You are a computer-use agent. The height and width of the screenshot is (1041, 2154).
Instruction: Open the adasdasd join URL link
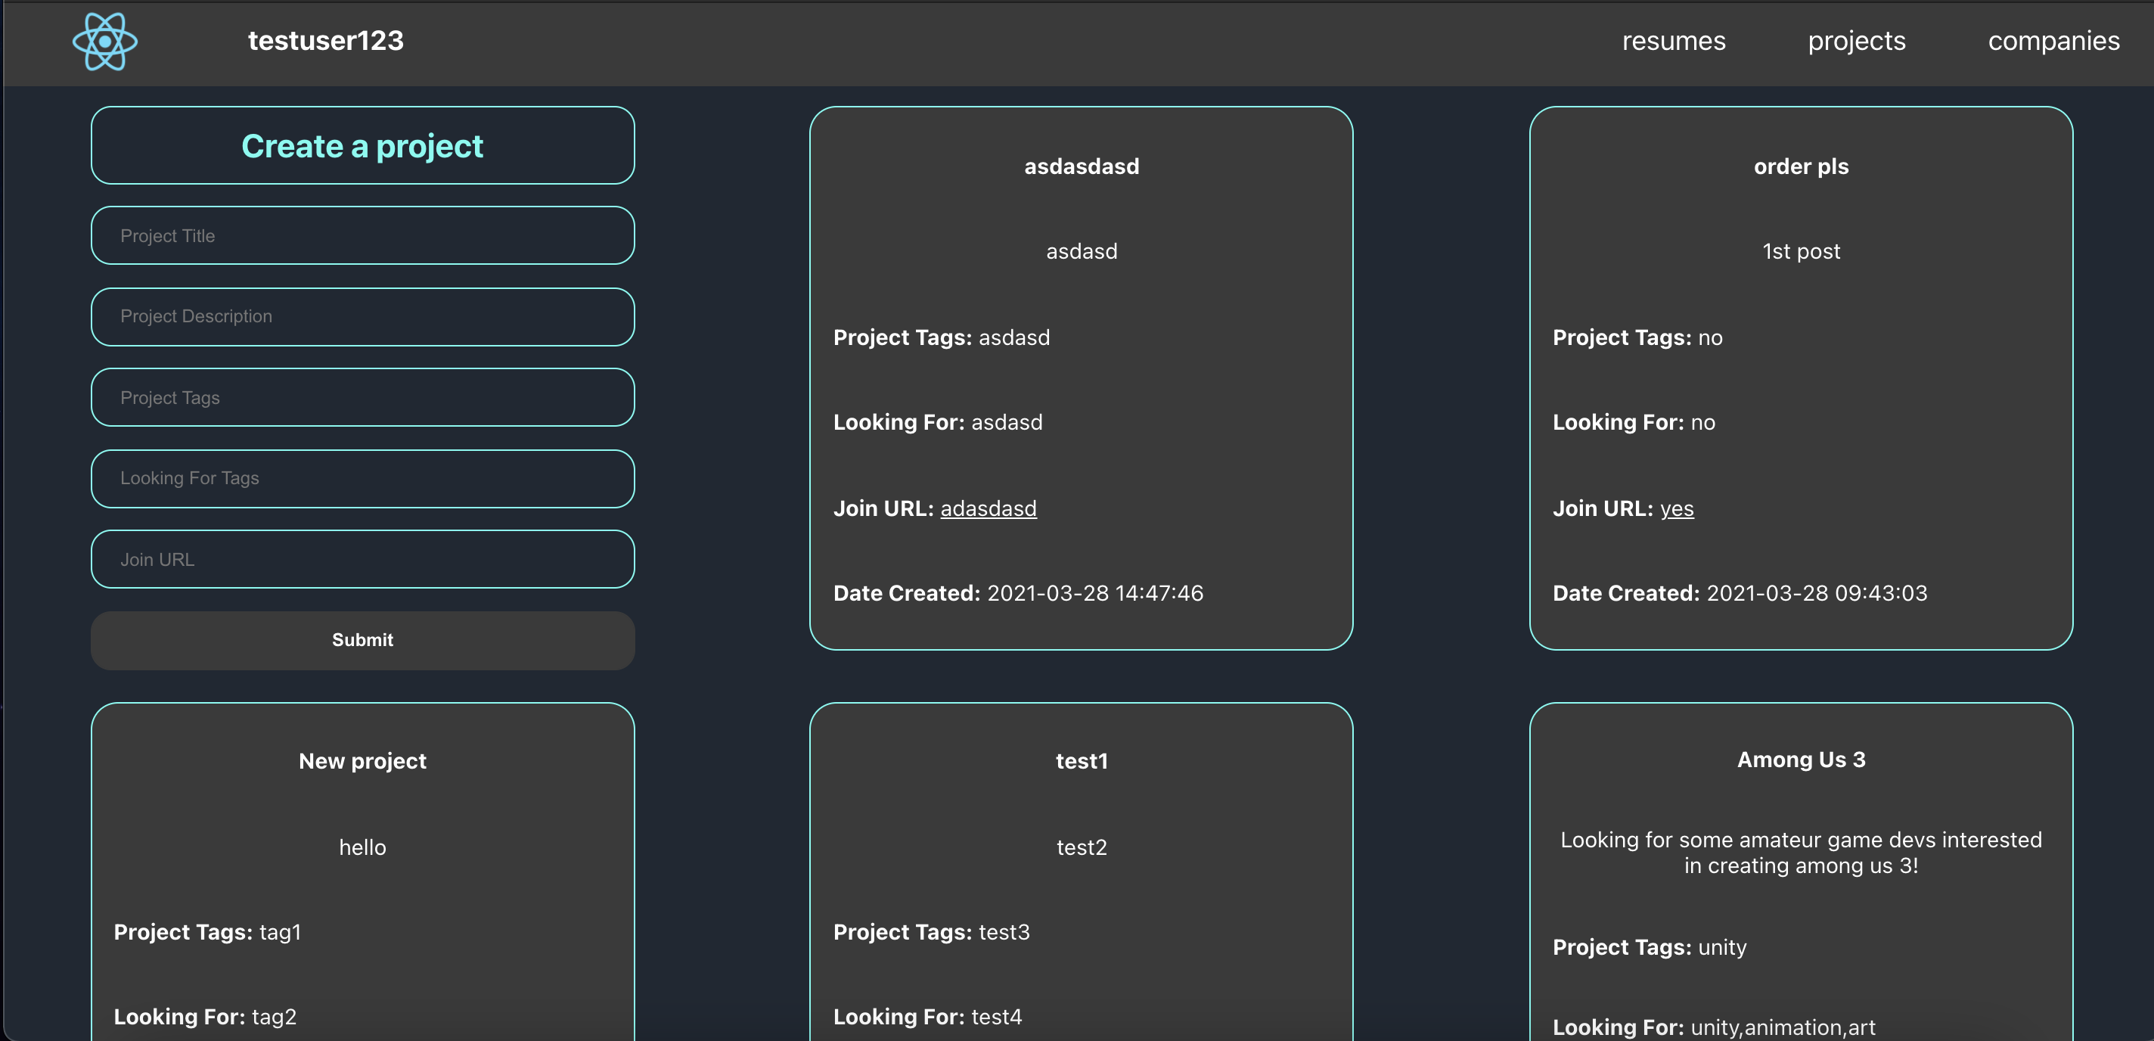point(988,508)
